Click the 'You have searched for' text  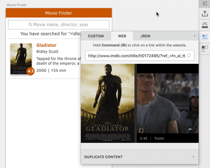coord(51,34)
